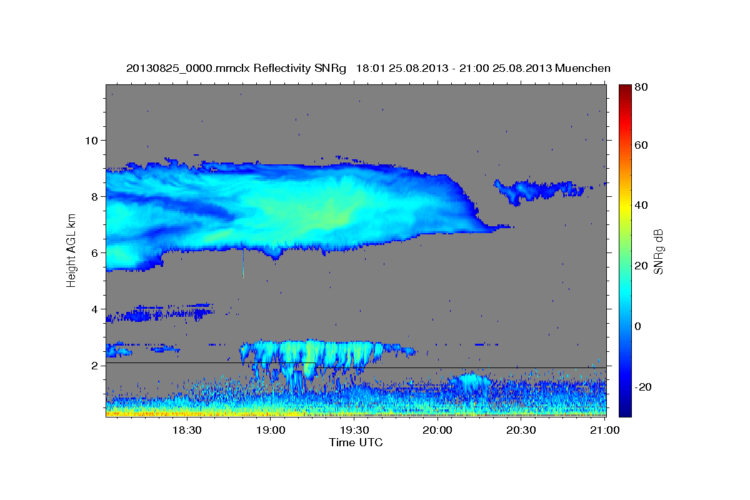
Task: Click the dark red top of colorbar
Action: click(x=625, y=89)
